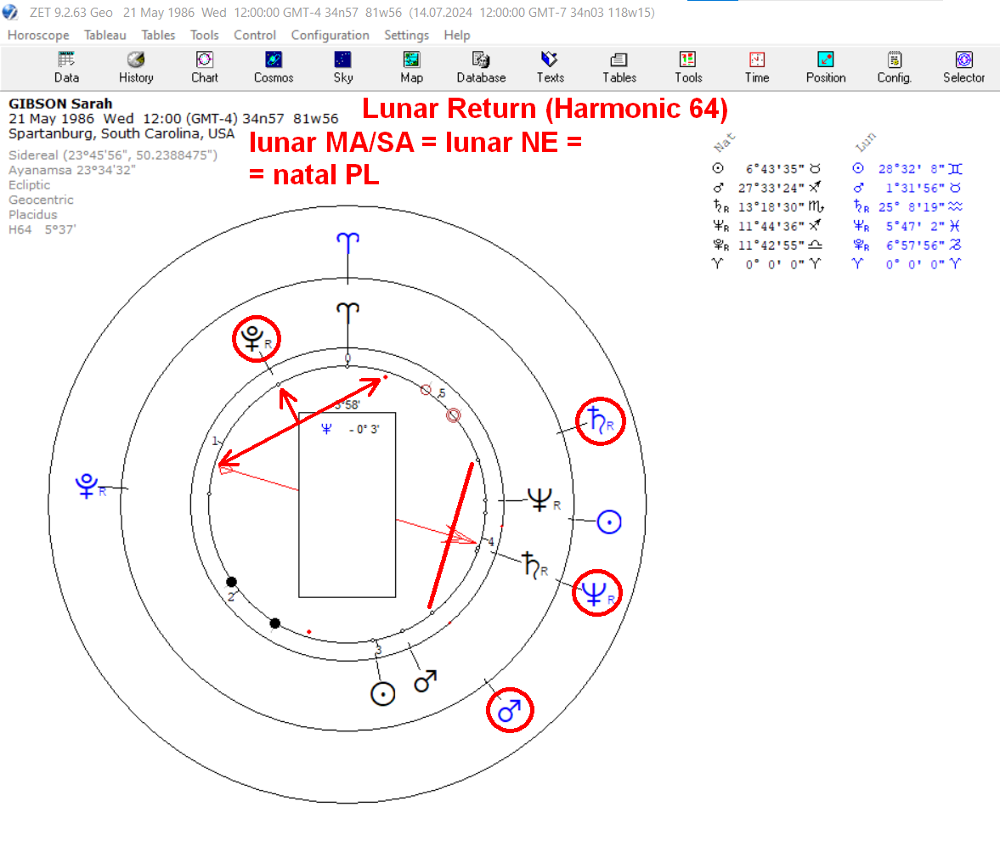This screenshot has height=852, width=1000.
Task: Open the Tools menu in menu bar
Action: coord(204,35)
